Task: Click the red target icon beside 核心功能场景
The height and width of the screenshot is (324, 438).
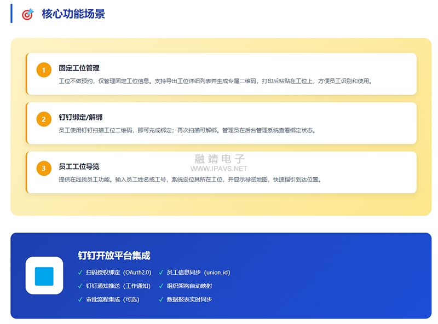Action: (x=28, y=14)
